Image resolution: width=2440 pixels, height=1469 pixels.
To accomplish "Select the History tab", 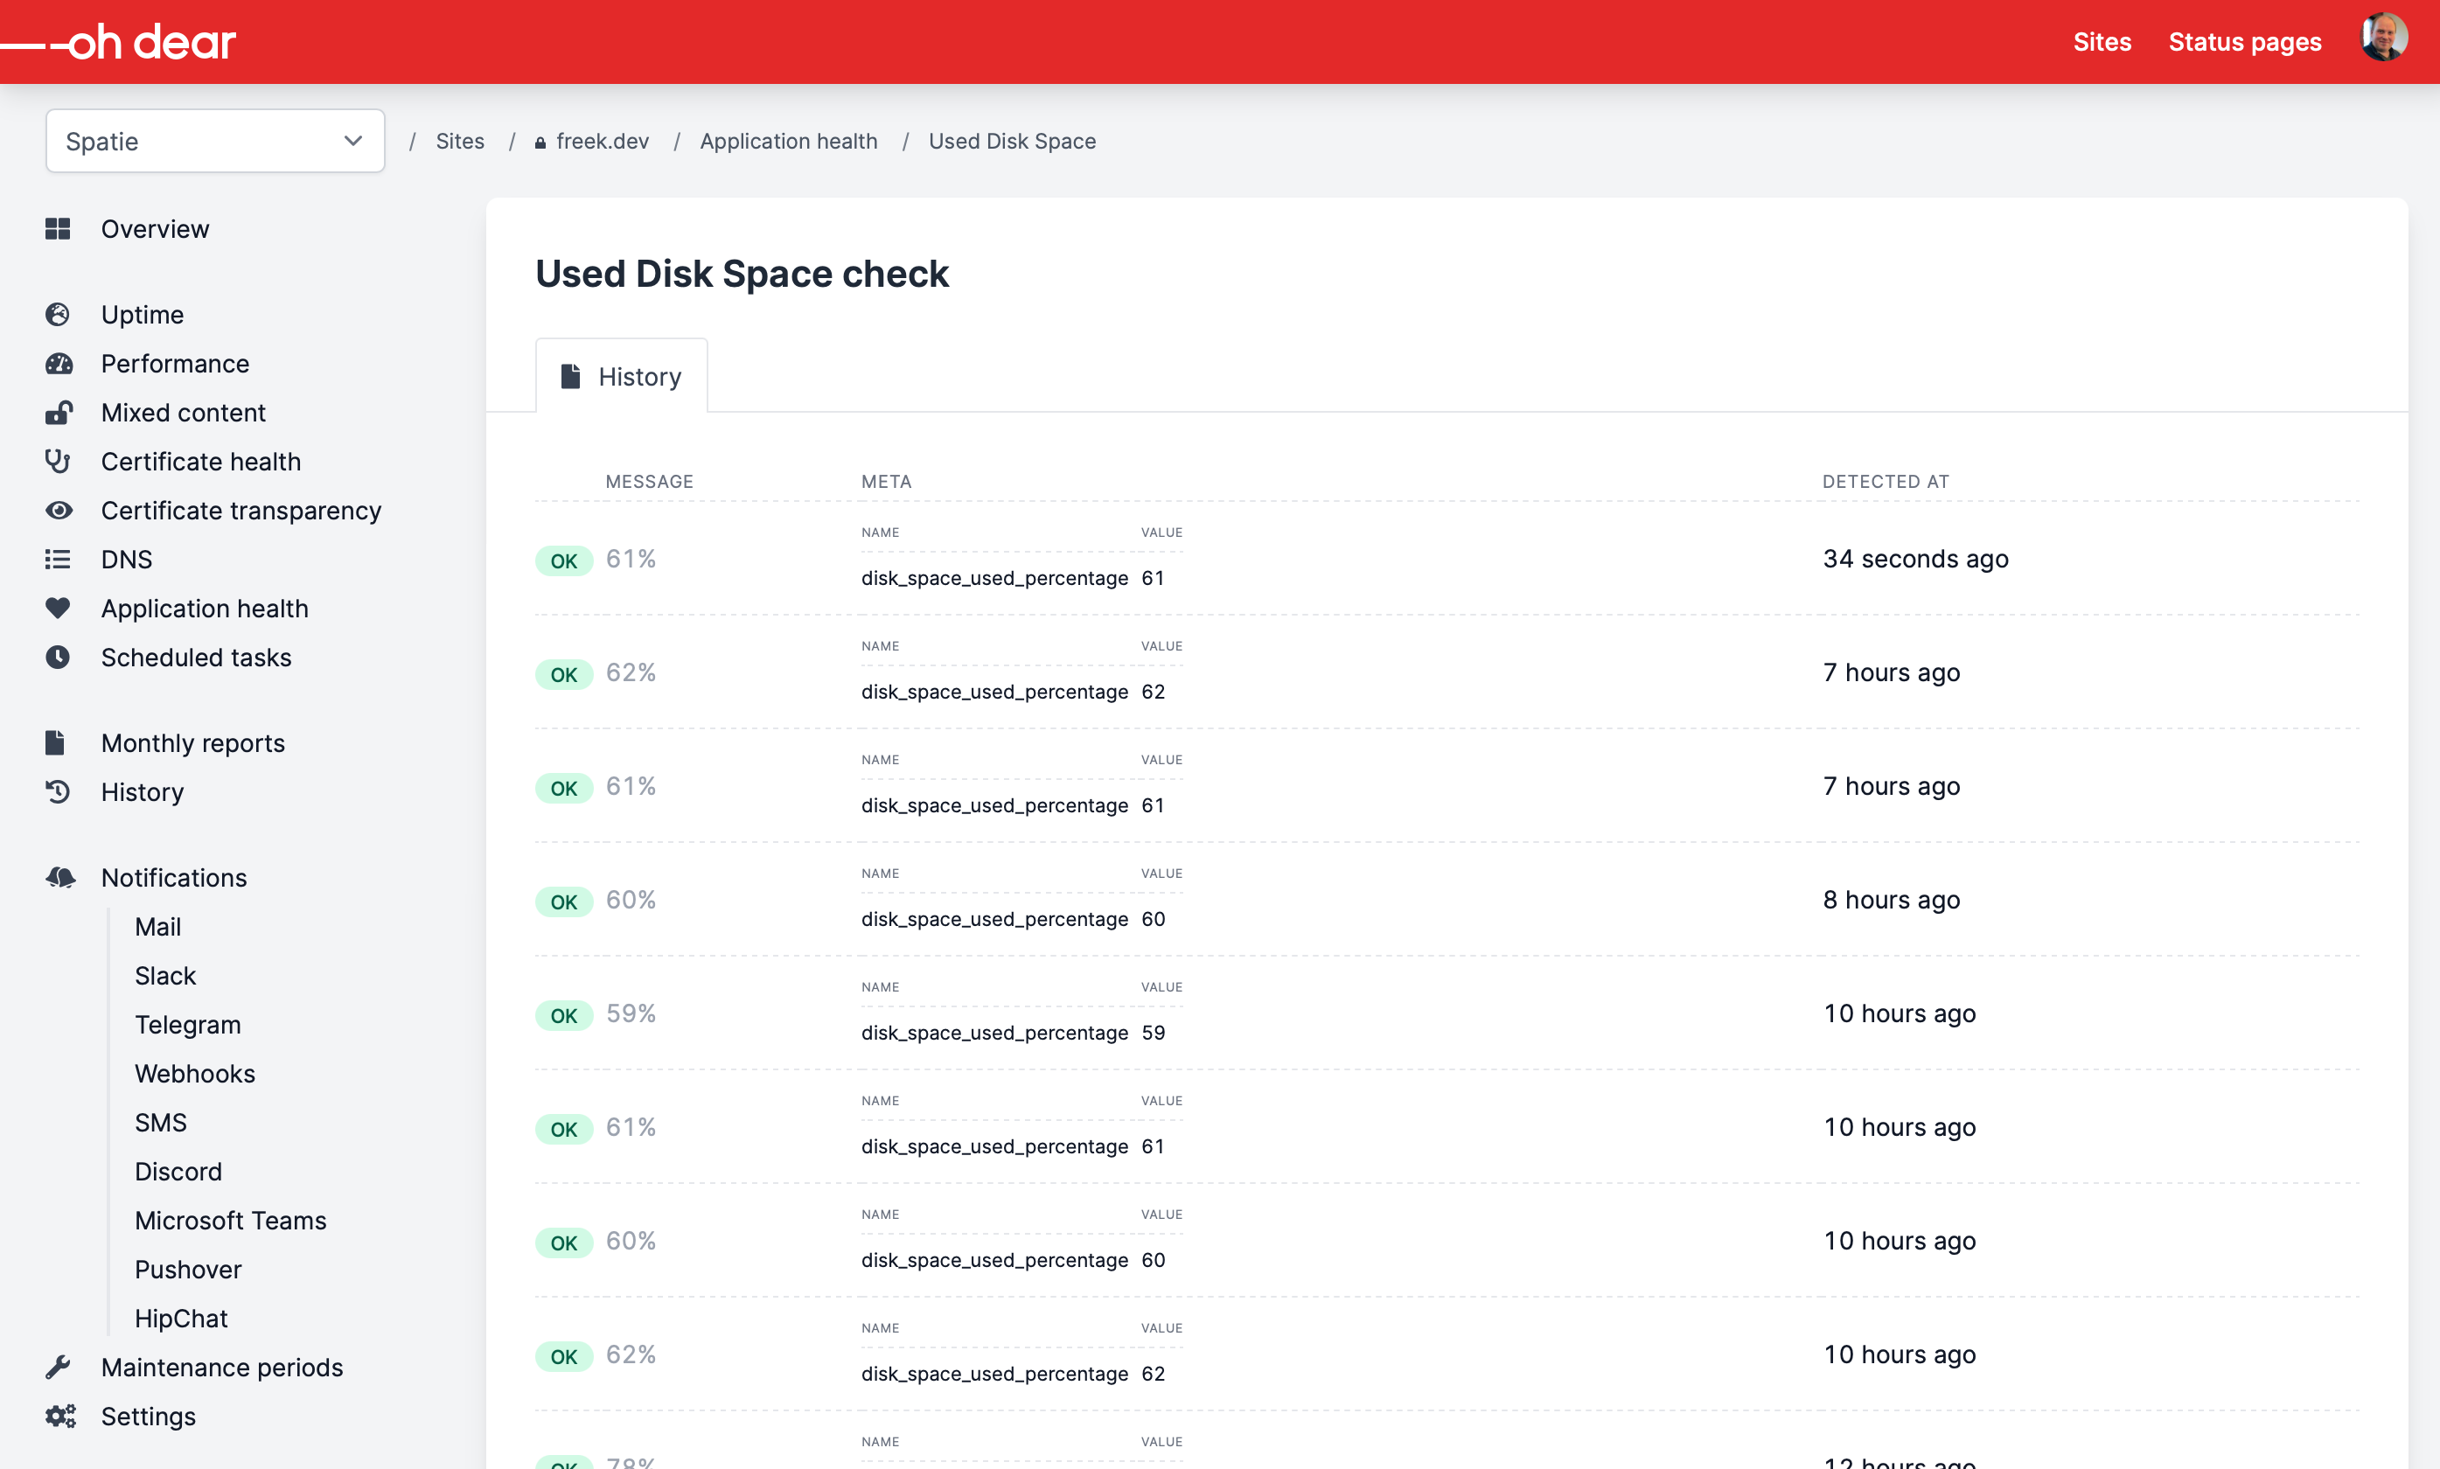I will (x=621, y=376).
